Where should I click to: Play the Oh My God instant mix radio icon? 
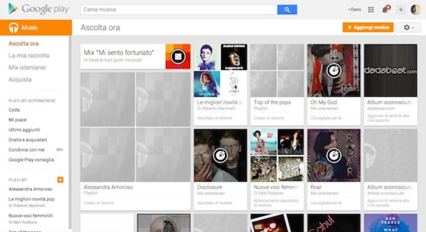[334, 70]
